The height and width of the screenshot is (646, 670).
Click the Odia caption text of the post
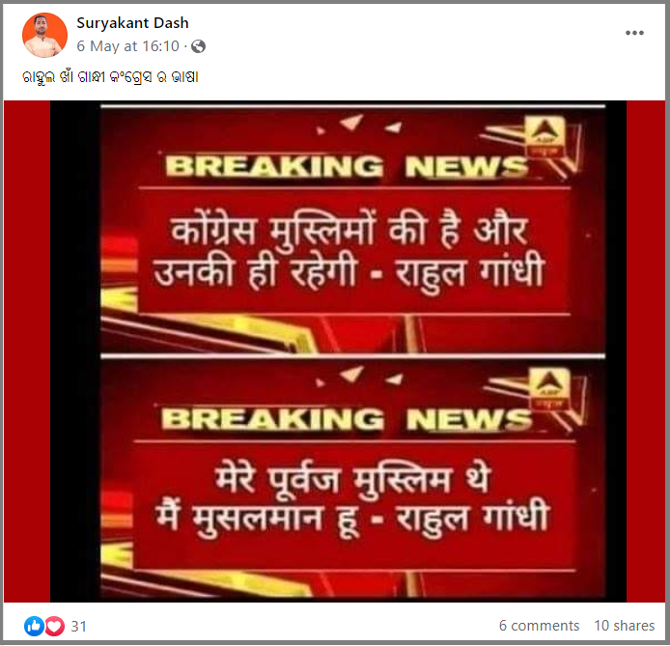[110, 77]
